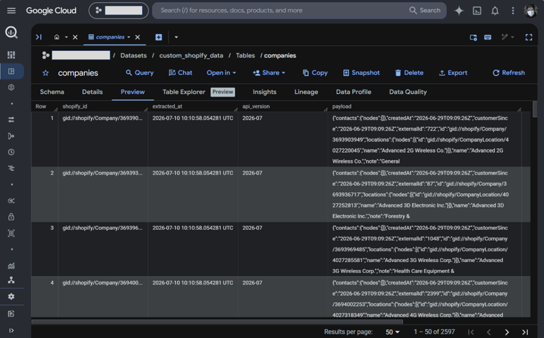Export the table data
This screenshot has height=338, width=544.
(453, 73)
